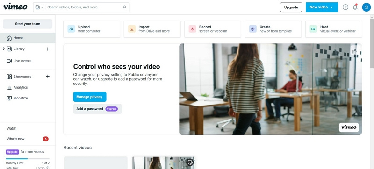Click the Upload from computer card
This screenshot has width=374, height=169.
coord(92,29)
